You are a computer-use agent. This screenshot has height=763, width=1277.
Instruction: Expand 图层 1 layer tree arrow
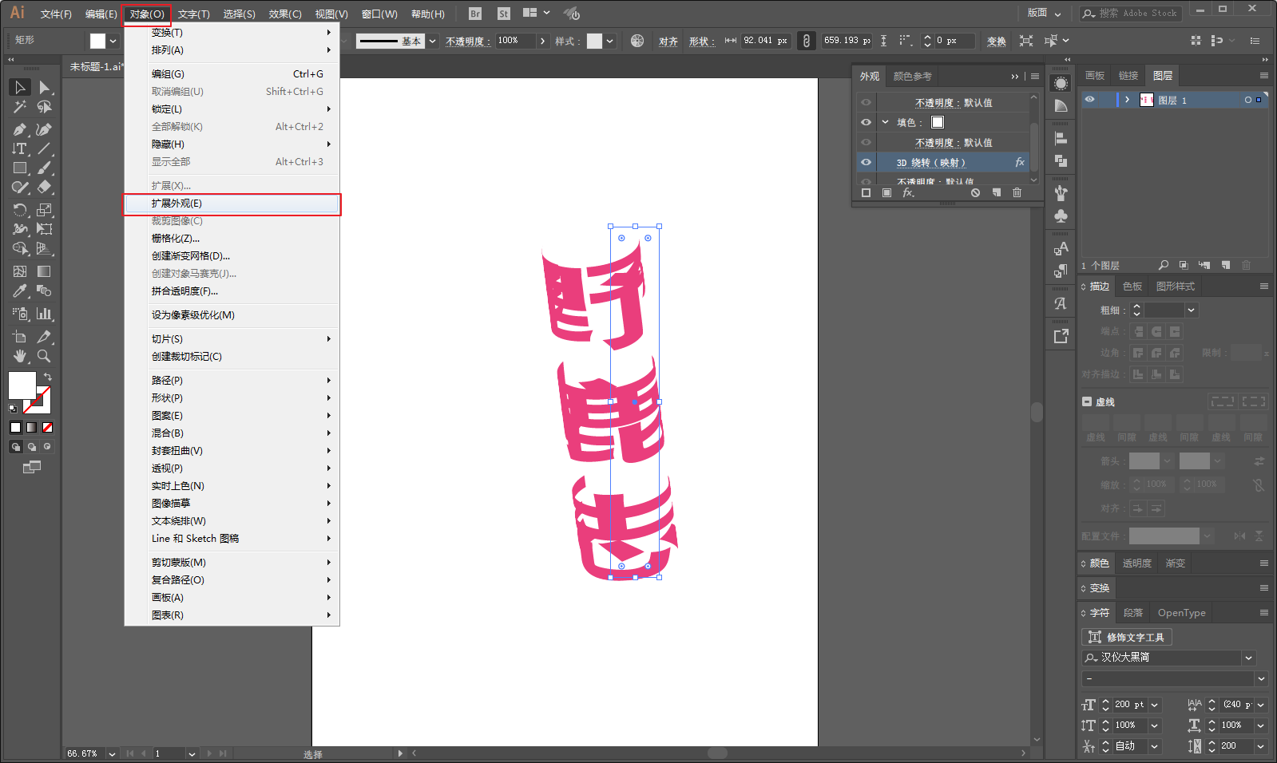(x=1127, y=100)
